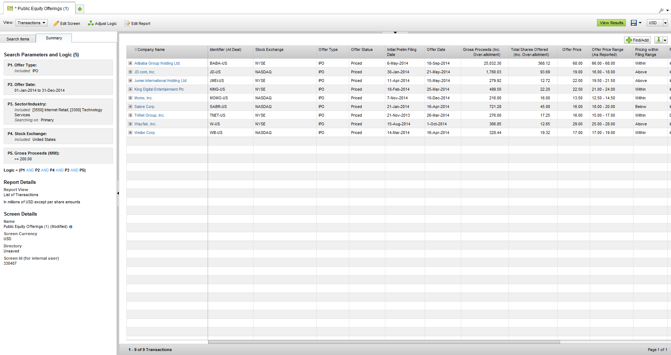The width and height of the screenshot is (671, 355).
Task: Expand the Weibo Corp. row
Action: (x=130, y=133)
